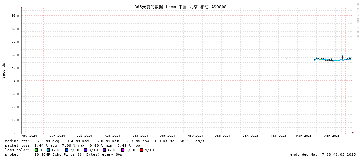The width and height of the screenshot is (361, 159).
Task: Click the '40 m' y-axis value
Action: click(x=15, y=81)
